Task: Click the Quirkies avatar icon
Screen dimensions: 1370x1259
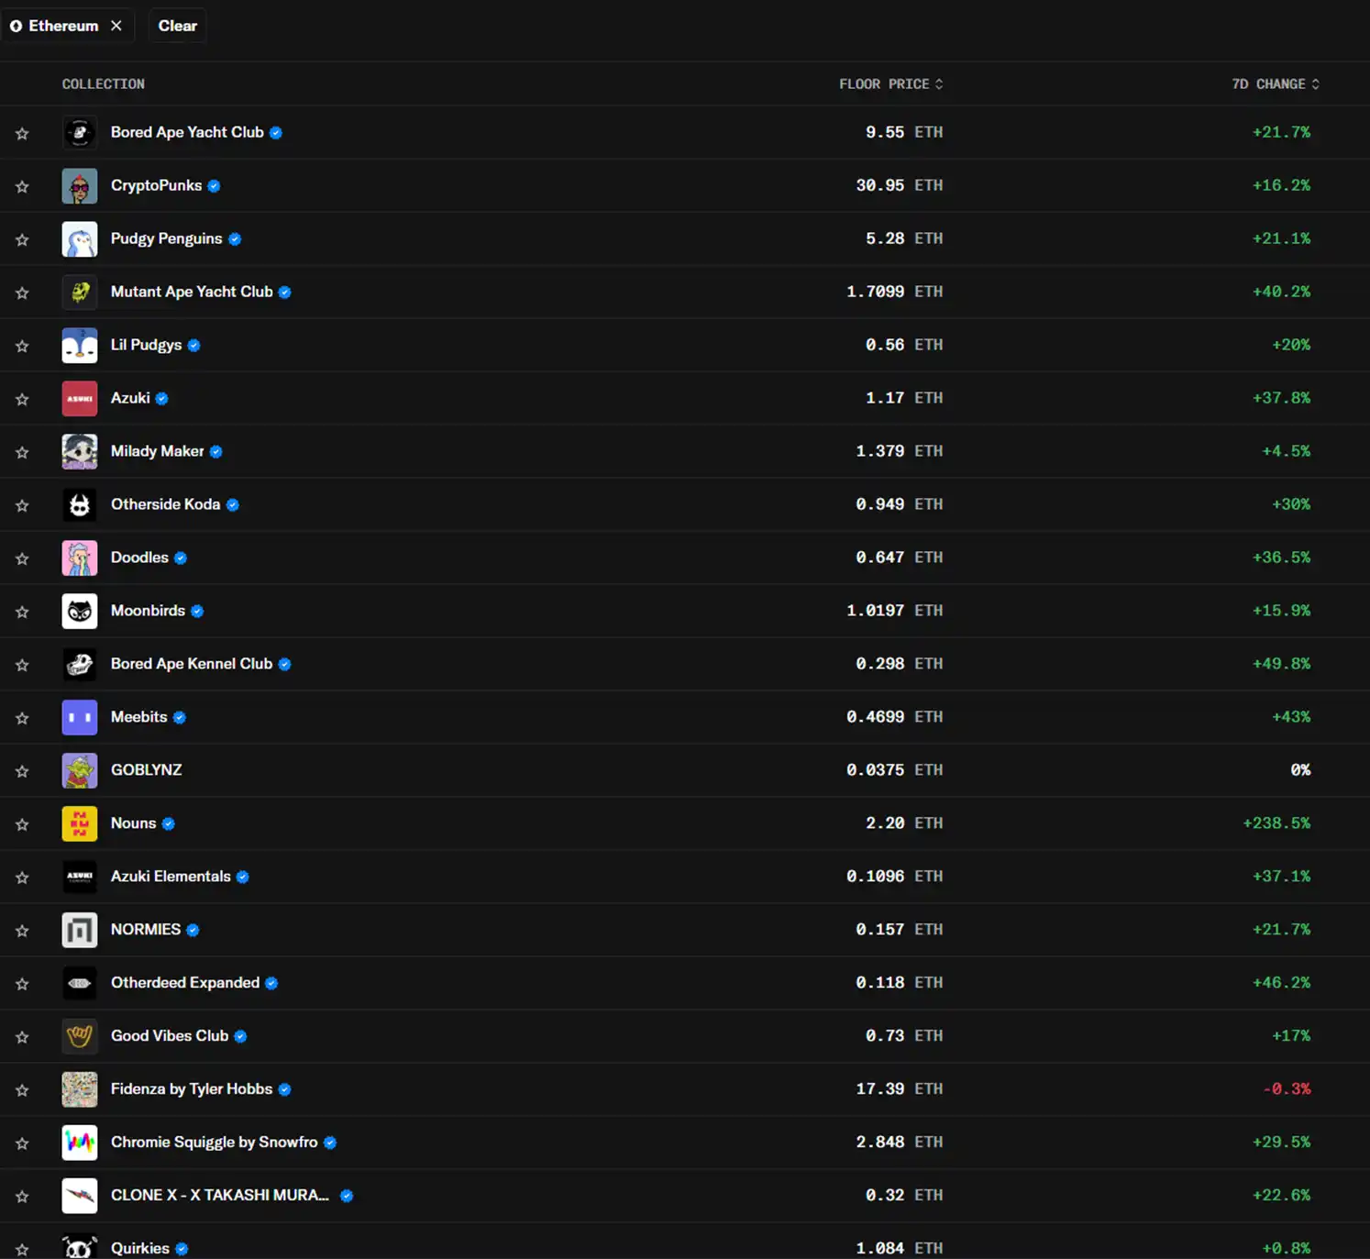Action: click(80, 1247)
